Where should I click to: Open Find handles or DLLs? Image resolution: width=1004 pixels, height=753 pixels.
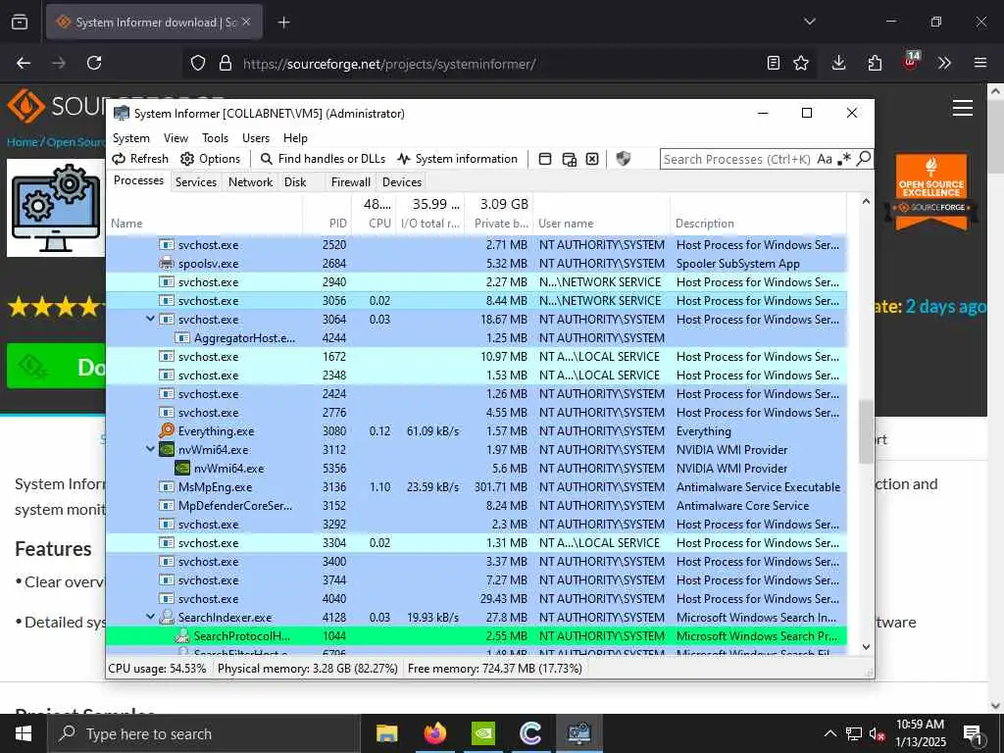[323, 159]
